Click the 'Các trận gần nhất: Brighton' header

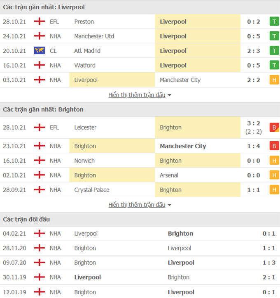click(x=43, y=109)
